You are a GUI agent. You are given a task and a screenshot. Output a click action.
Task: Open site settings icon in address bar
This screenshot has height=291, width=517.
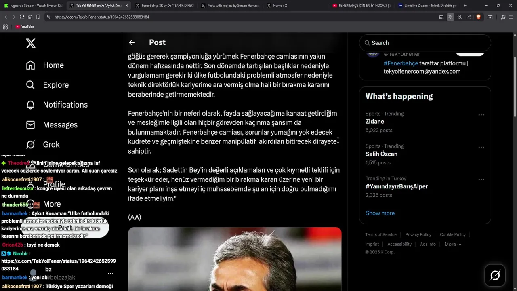point(48,17)
